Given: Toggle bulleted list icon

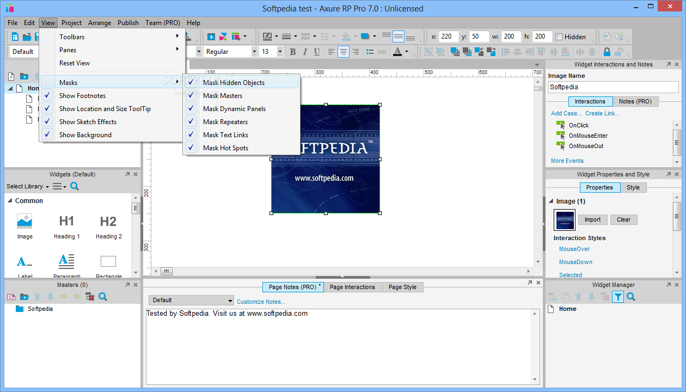Looking at the screenshot, I should (370, 52).
